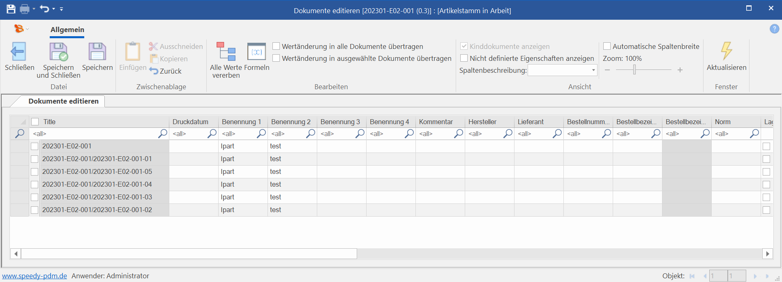
Task: Select row checkbox for 202301-E02-001-05
Action: click(35, 172)
